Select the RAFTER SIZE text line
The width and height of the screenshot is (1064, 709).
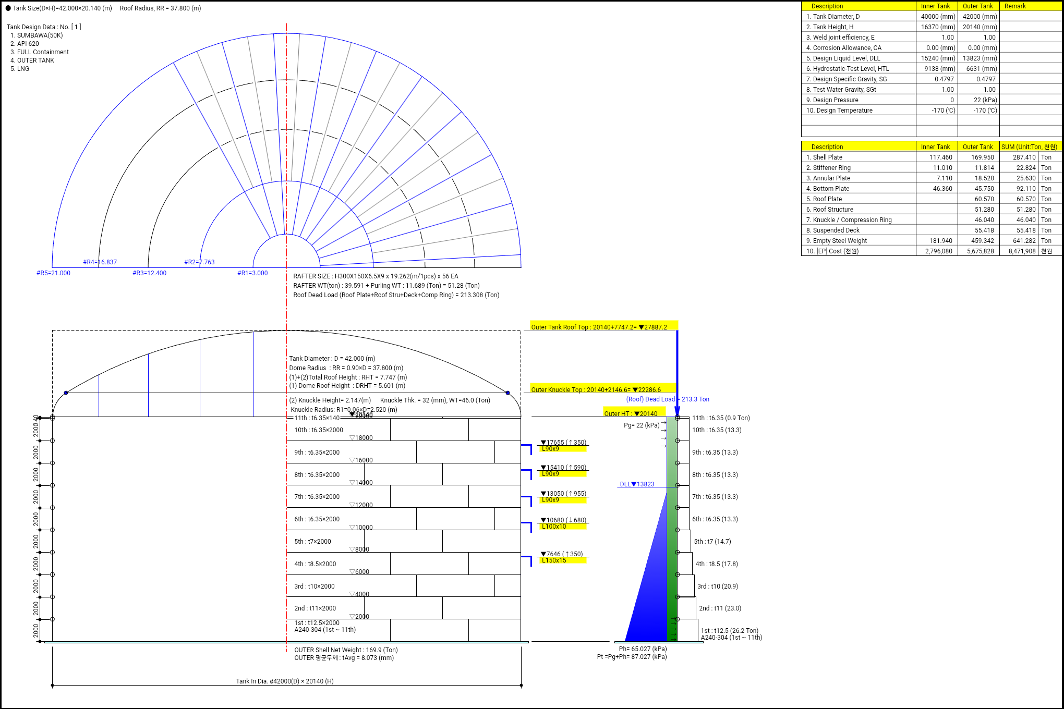(x=376, y=276)
